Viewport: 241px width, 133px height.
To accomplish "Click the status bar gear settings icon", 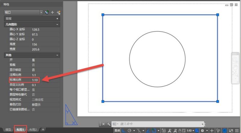I will tap(202, 131).
